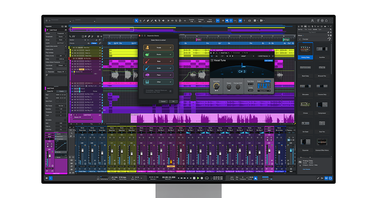The height and width of the screenshot is (198, 377).
Task: Click Cancel in the Separate Stems dialog
Action: 163,101
